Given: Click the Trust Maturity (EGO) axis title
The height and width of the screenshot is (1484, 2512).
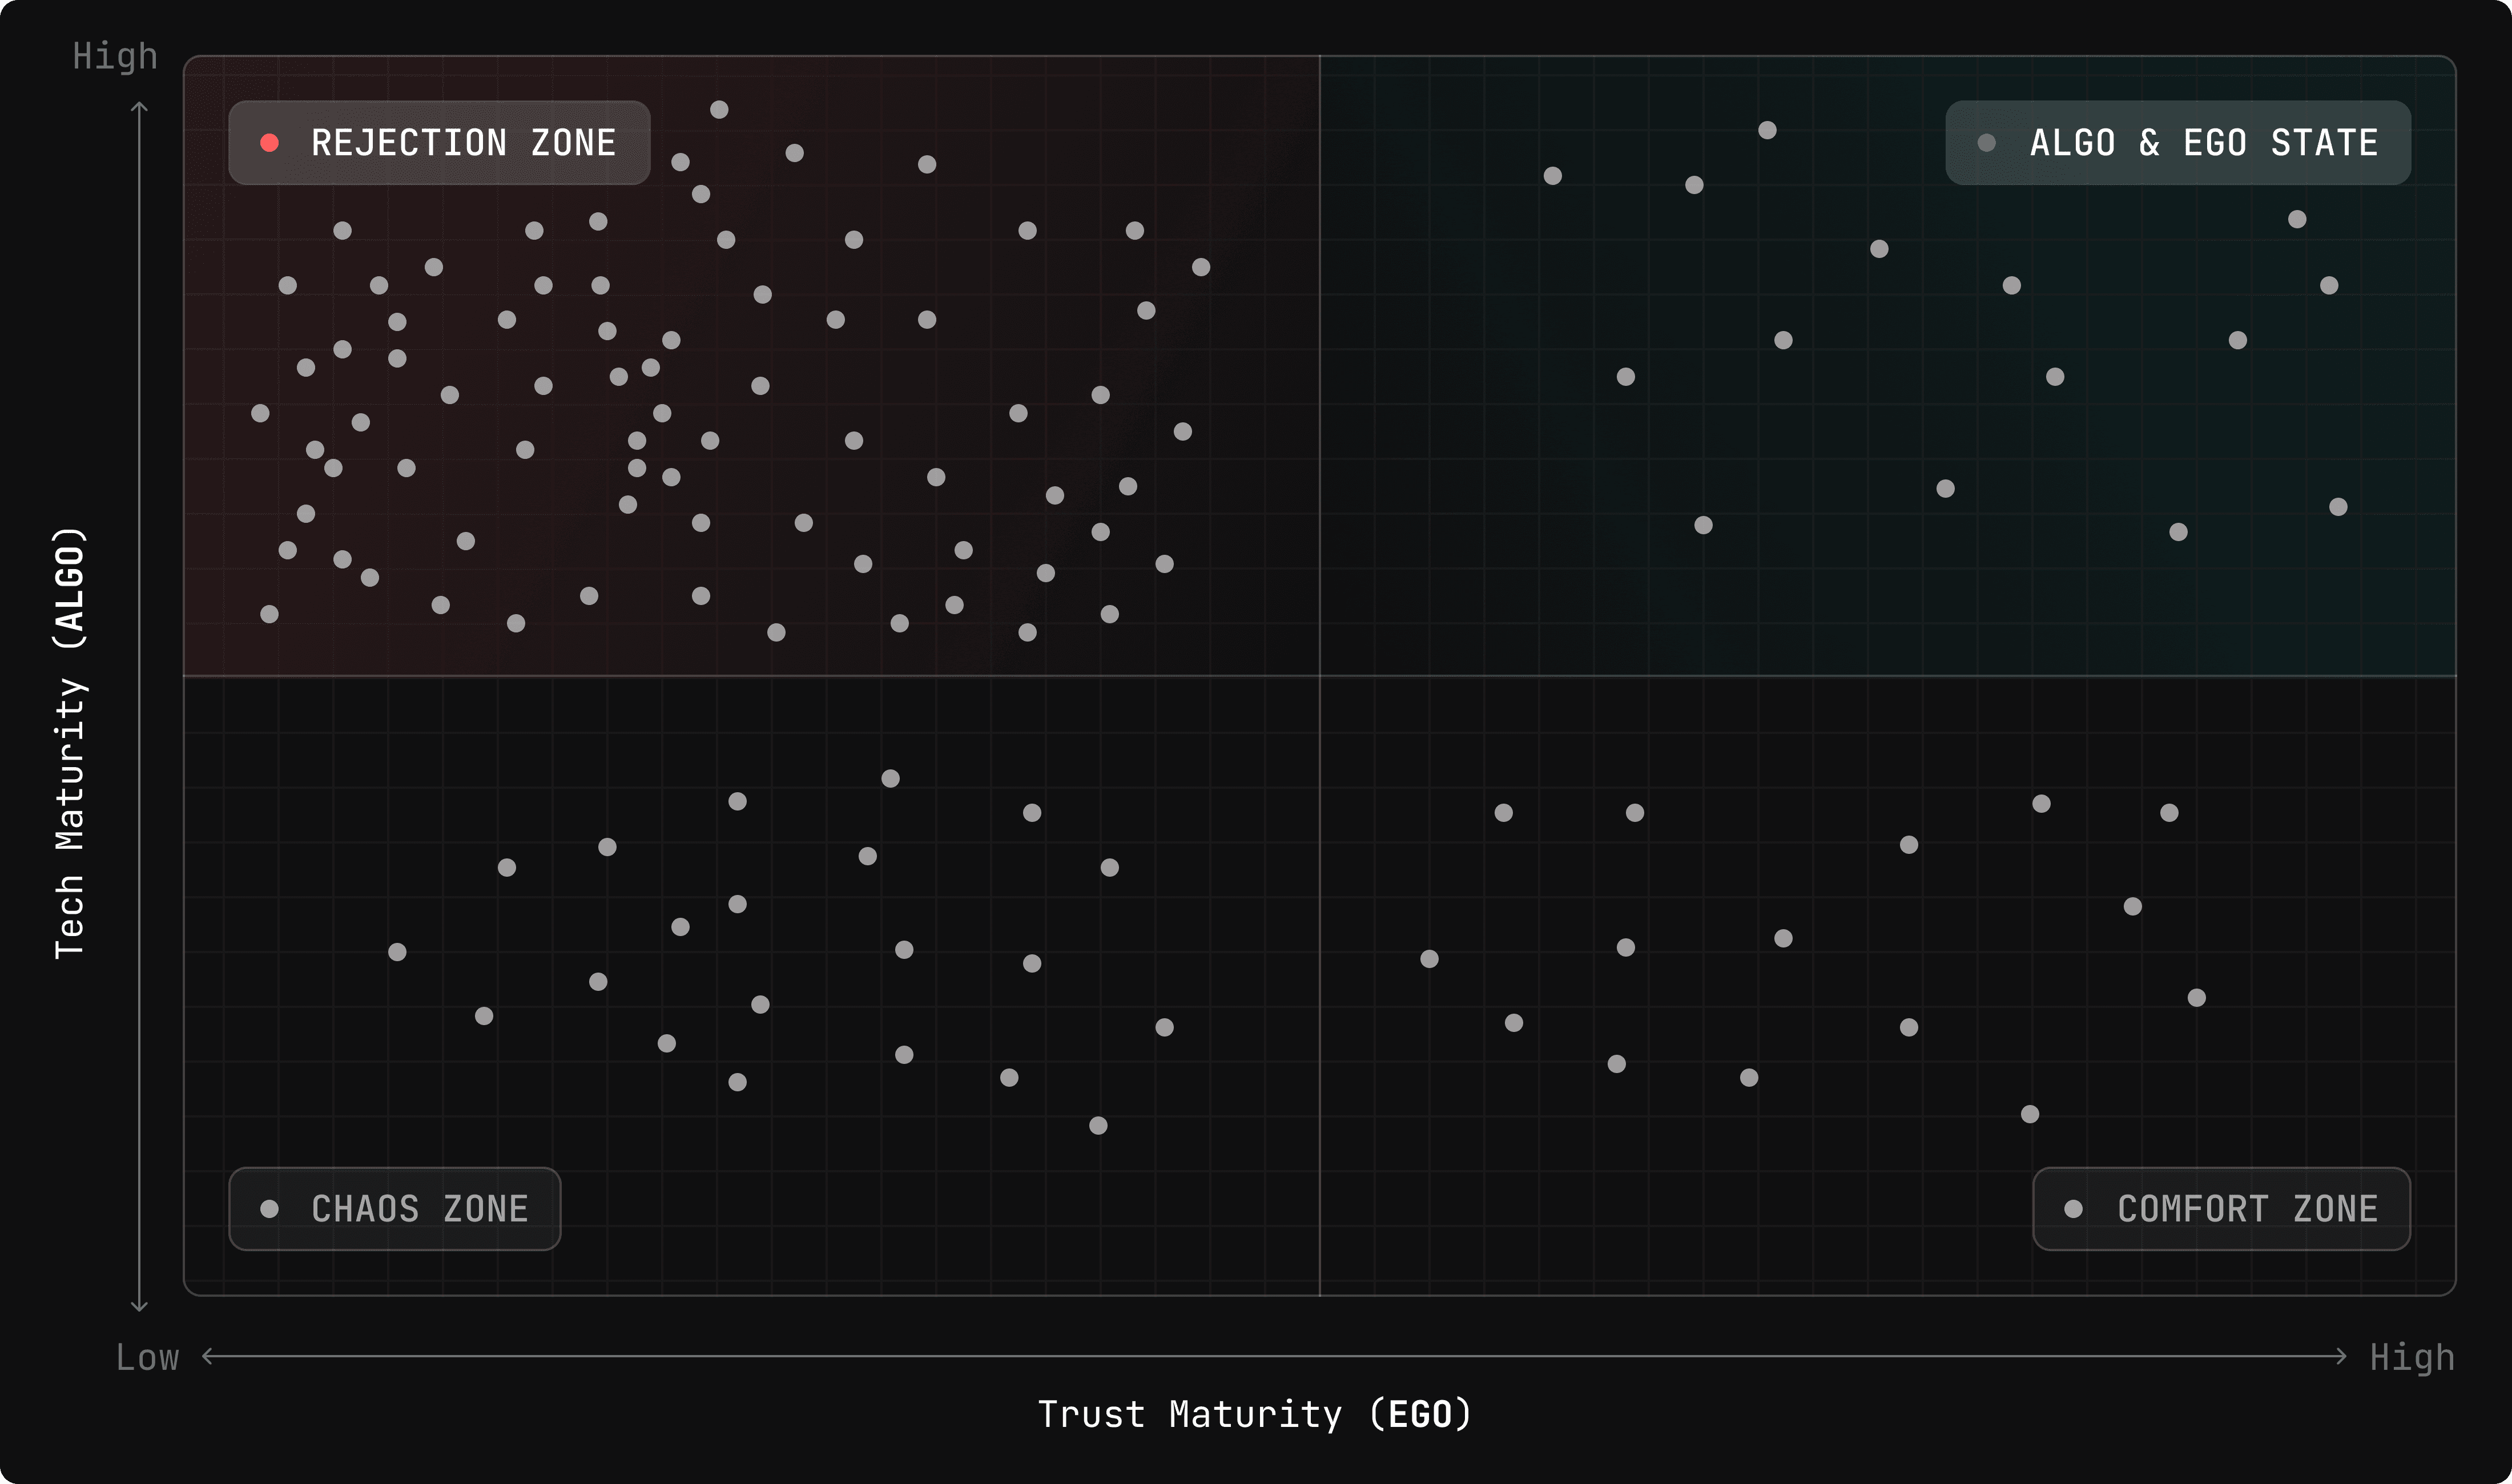Looking at the screenshot, I should (x=1255, y=1414).
